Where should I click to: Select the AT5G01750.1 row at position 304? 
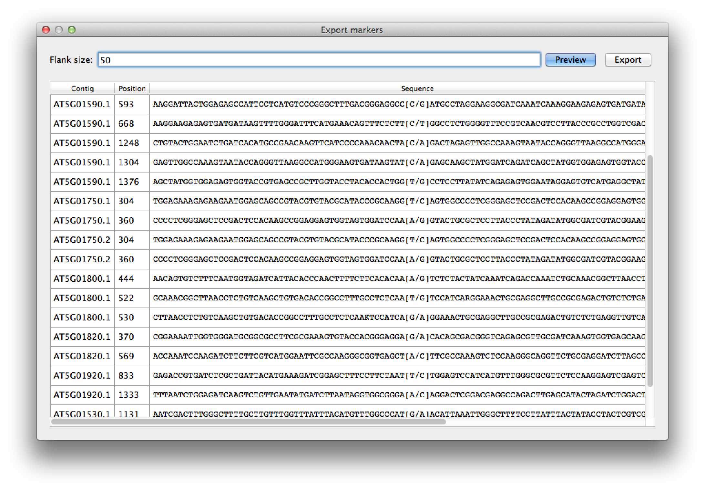click(x=82, y=201)
